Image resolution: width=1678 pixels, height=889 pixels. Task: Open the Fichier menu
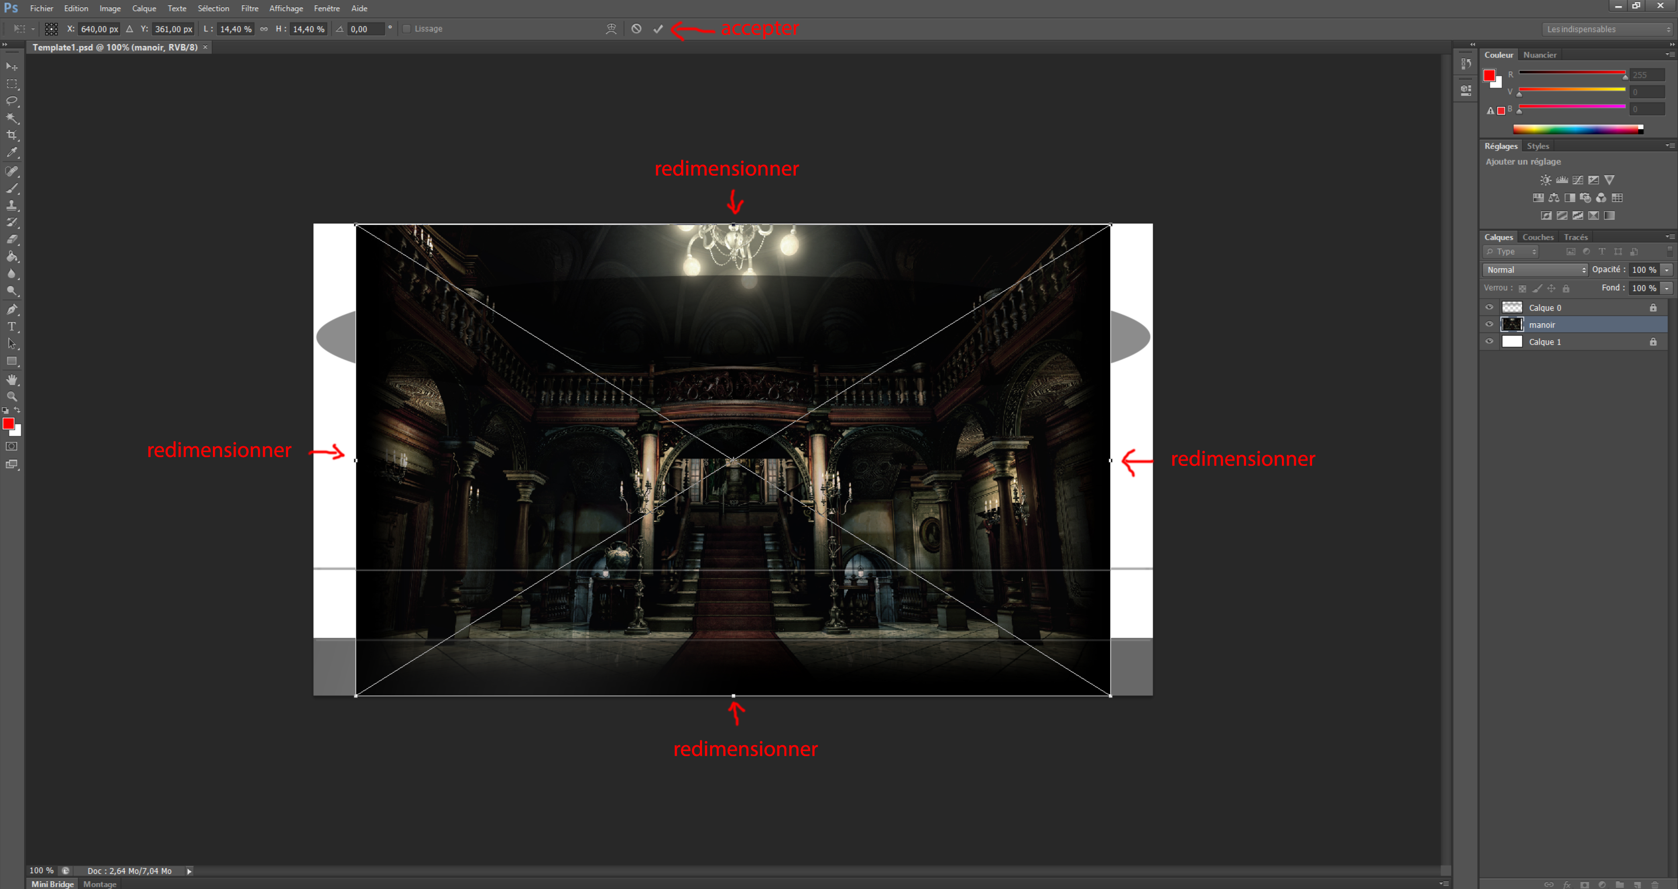coord(41,8)
